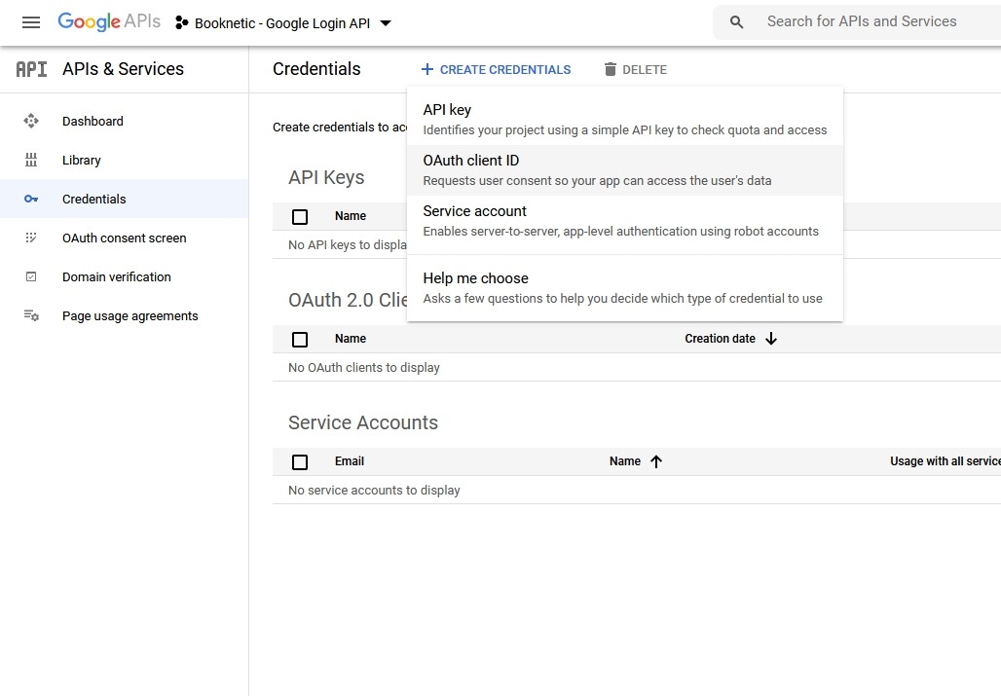Open the Library sidebar item
Image resolution: width=1001 pixels, height=696 pixels.
(81, 160)
